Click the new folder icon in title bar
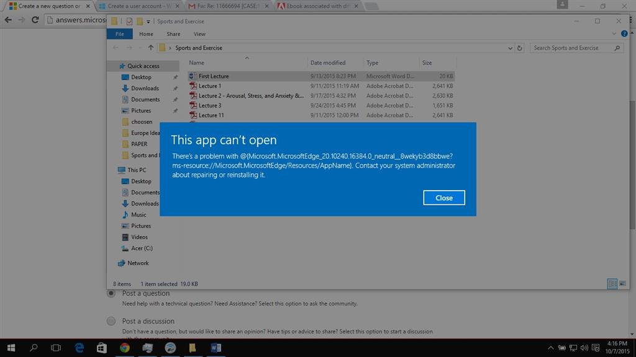636x357 pixels. point(140,22)
